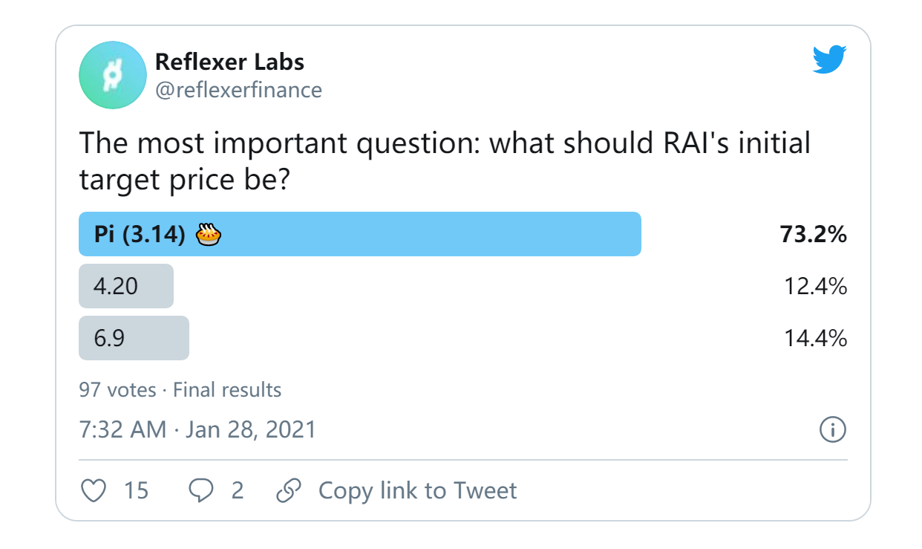Open the Reflexer Labs profile name
This screenshot has width=922, height=549.
tap(229, 62)
